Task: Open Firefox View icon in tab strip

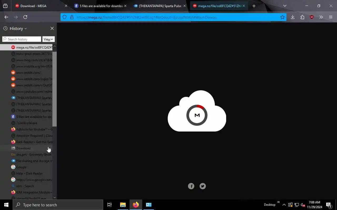Action: (x=5, y=6)
